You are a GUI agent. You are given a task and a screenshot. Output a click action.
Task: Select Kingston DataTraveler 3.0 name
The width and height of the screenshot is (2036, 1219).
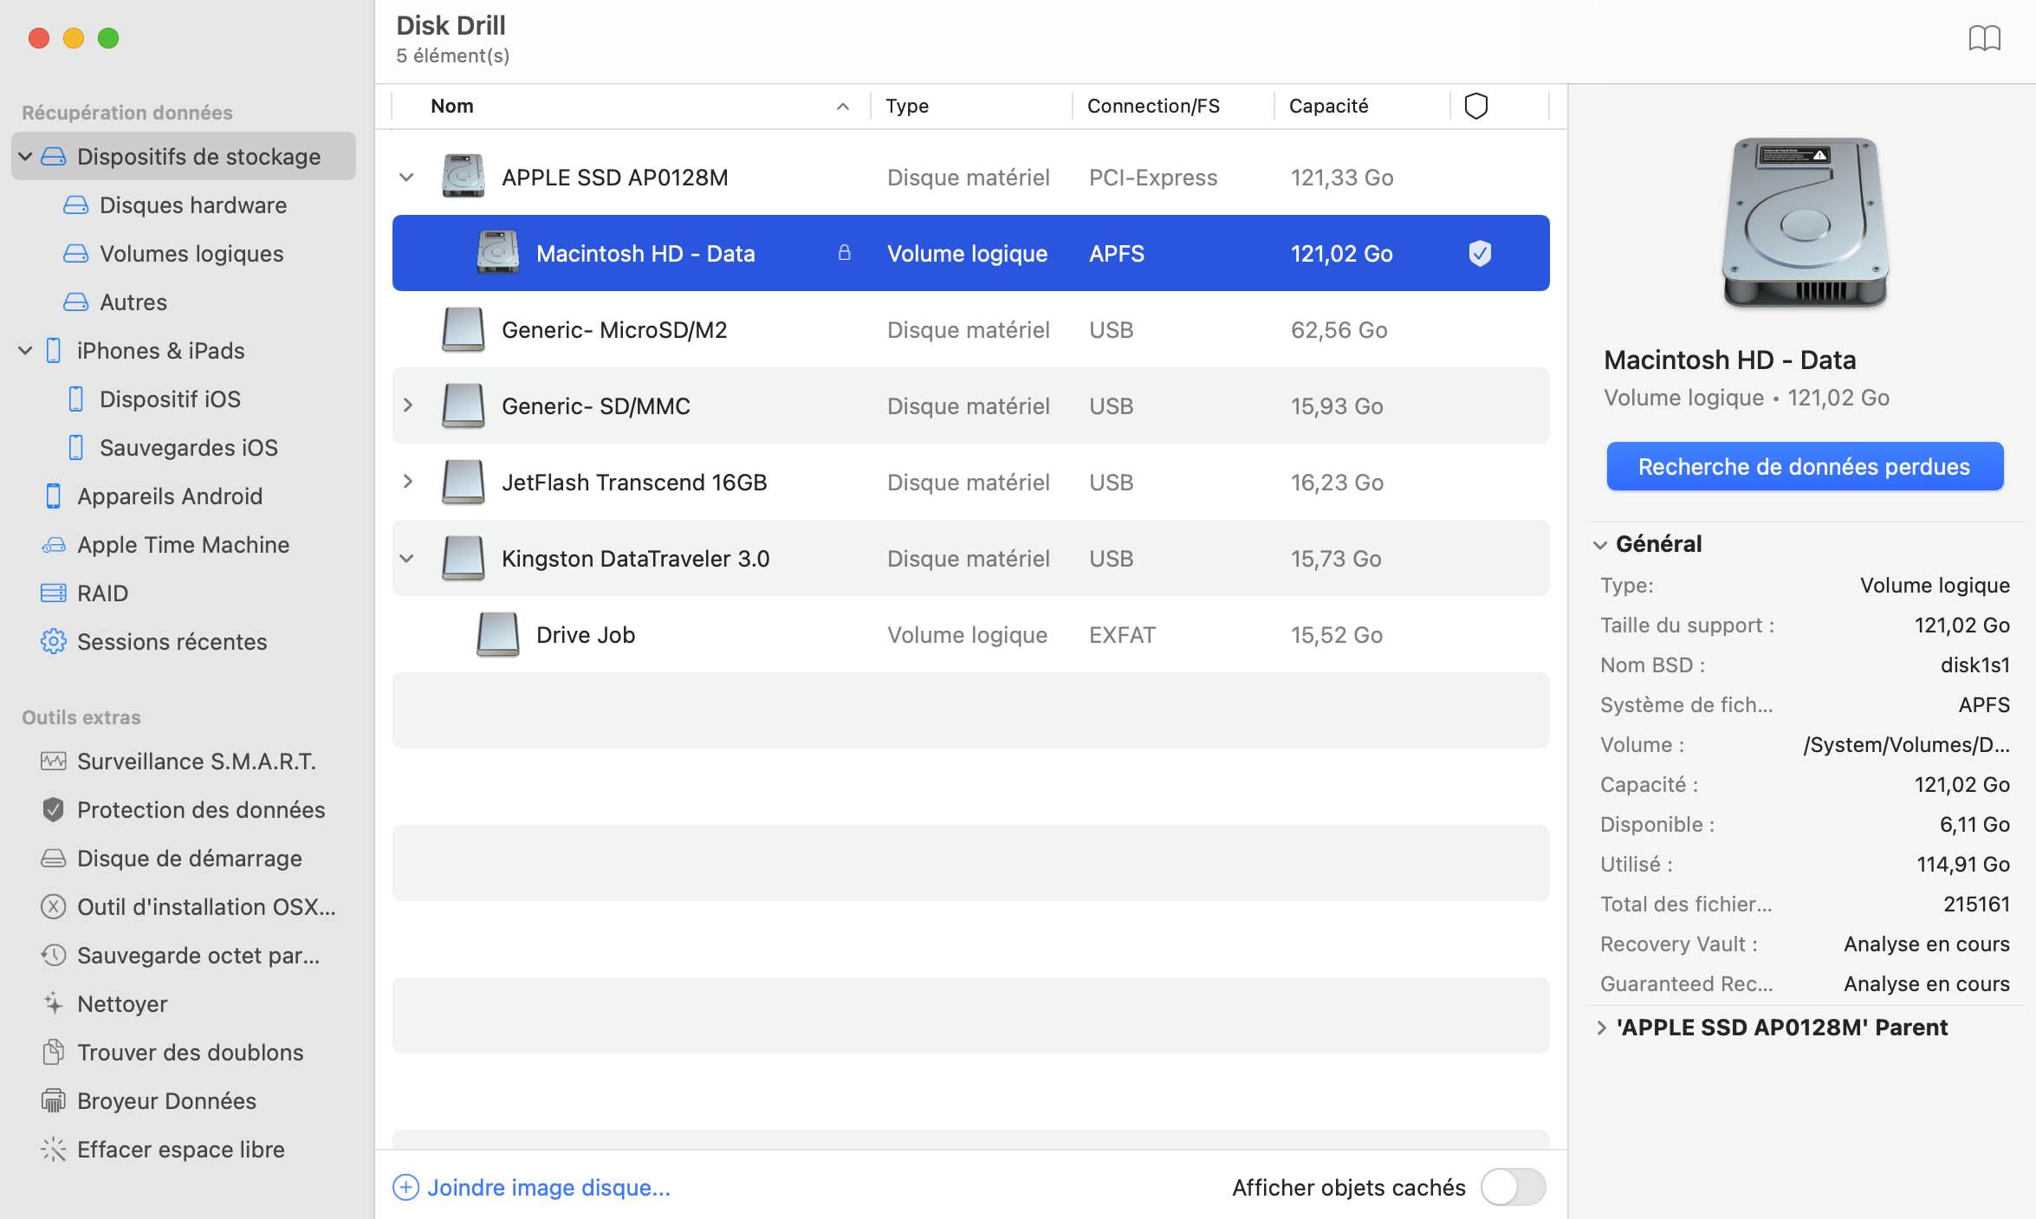635,558
